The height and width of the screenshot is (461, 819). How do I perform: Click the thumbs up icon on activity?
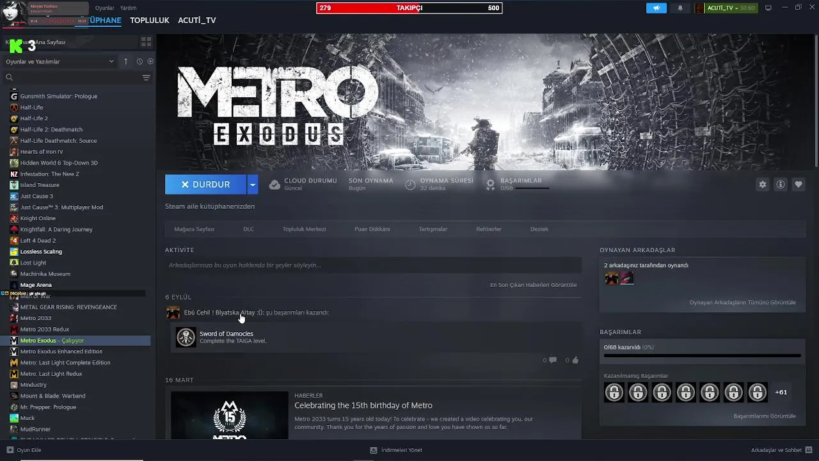[575, 360]
